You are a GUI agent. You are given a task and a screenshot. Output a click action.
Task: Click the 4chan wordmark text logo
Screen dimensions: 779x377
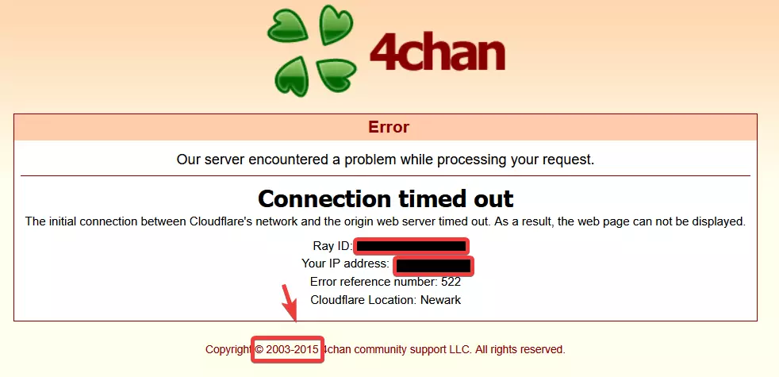point(438,52)
